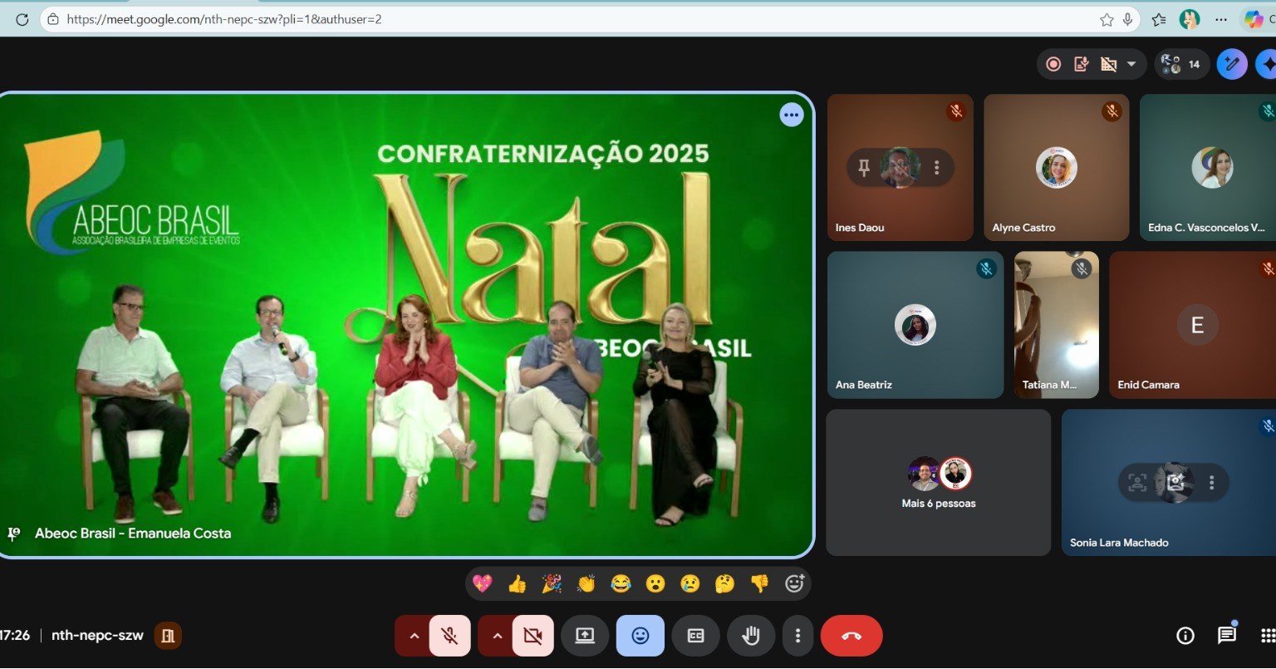This screenshot has width=1276, height=669.
Task: Turn on the camera from the call bar
Action: click(532, 636)
